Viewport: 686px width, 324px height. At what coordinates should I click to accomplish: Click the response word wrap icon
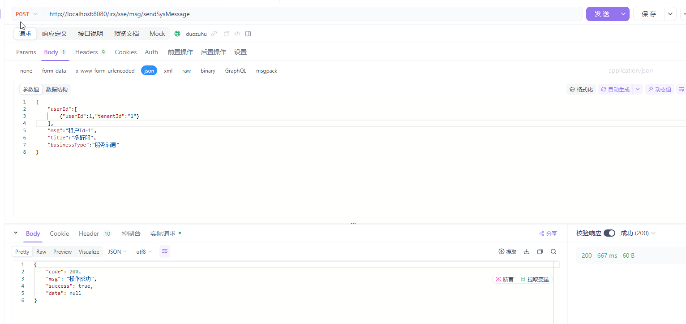(x=165, y=251)
